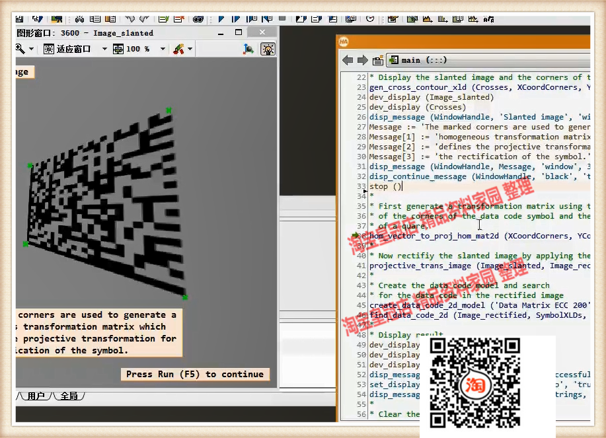Screen dimensions: 606x438
Task: Go back with the left arrow in editor
Action: tap(348, 60)
